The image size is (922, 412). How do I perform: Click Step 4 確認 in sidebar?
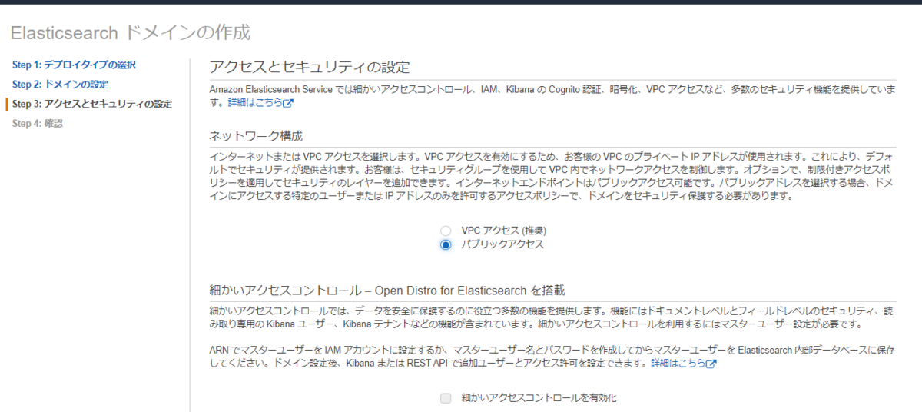[x=37, y=123]
